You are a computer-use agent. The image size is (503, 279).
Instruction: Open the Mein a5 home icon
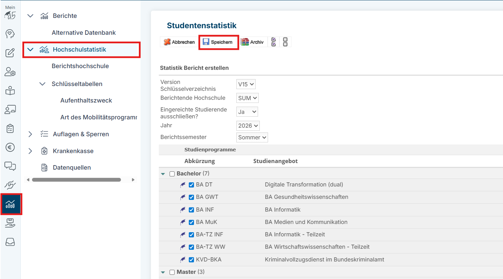[x=10, y=13]
